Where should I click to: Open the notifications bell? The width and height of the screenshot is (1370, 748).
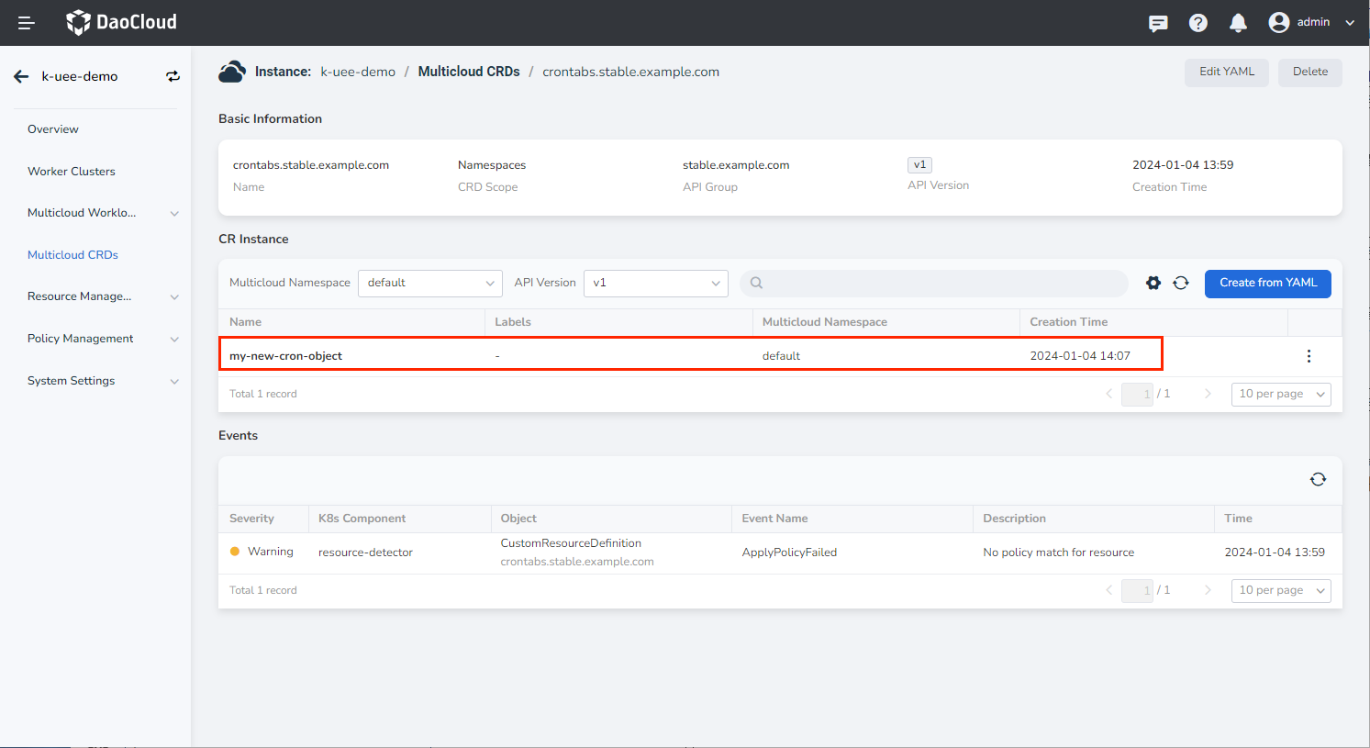pyautogui.click(x=1238, y=23)
